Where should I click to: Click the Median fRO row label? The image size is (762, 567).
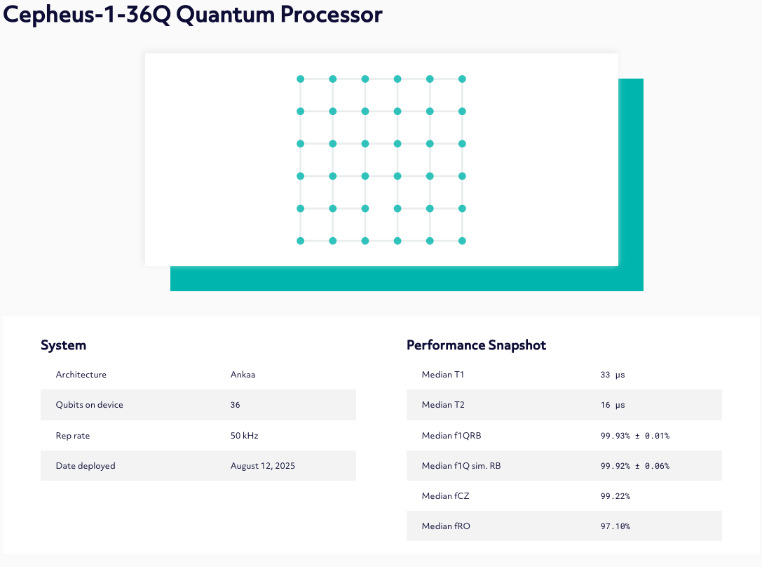pos(446,526)
